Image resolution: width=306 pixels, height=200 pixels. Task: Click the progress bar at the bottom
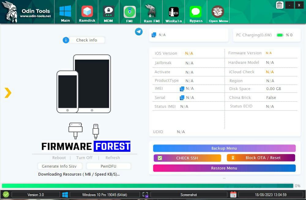pyautogui.click(x=147, y=186)
